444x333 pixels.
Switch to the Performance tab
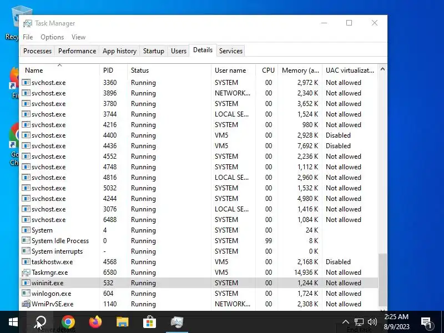[77, 51]
